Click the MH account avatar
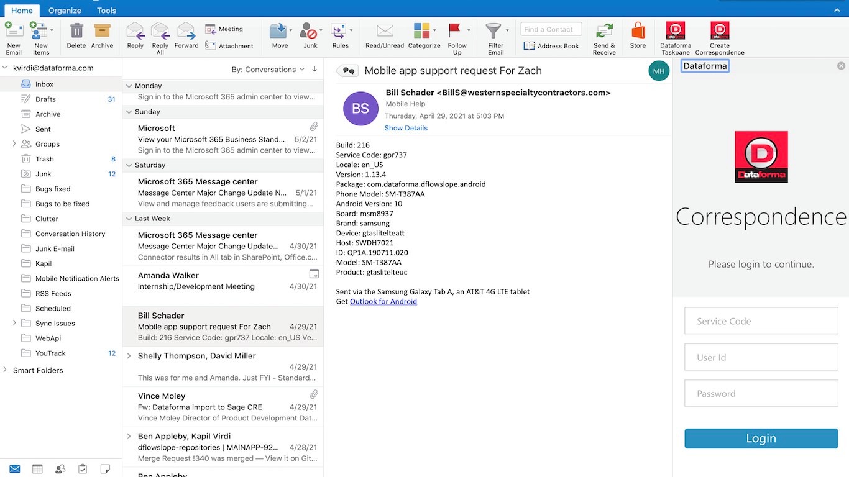Screen dimensions: 849x477 pos(659,71)
